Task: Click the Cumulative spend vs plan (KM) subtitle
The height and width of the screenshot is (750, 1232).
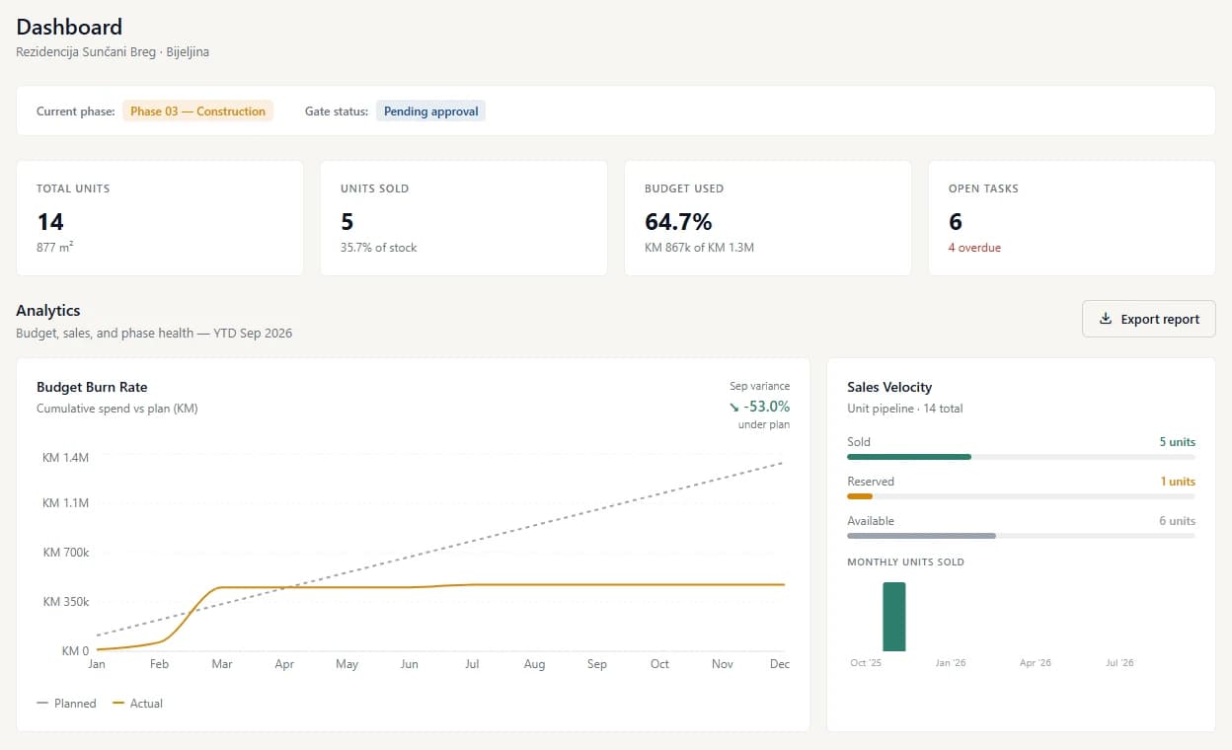Action: 117,409
